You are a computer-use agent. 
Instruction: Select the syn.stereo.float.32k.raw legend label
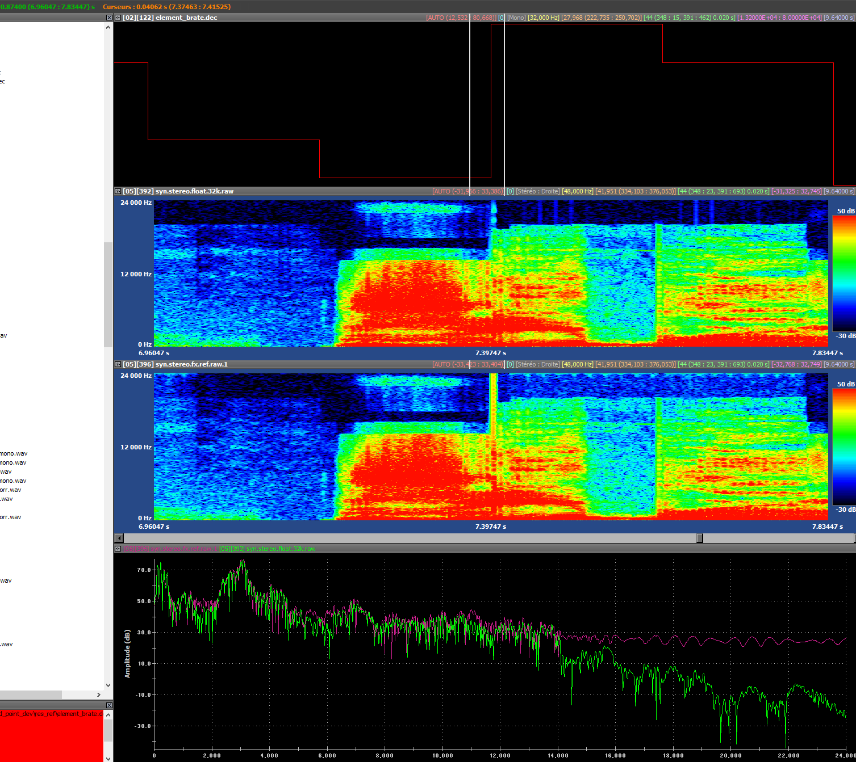click(x=267, y=549)
